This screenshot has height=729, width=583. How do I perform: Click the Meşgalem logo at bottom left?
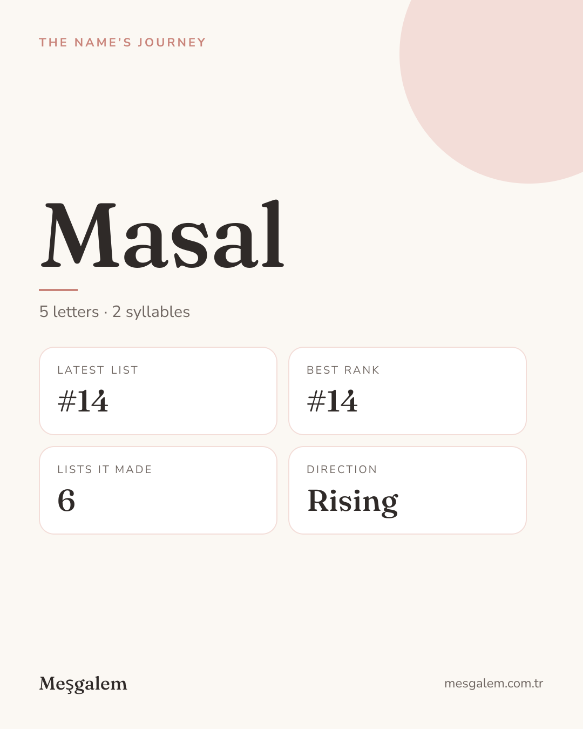click(83, 684)
